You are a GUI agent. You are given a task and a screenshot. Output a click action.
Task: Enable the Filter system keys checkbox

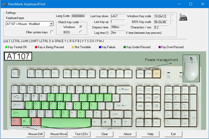52,32
